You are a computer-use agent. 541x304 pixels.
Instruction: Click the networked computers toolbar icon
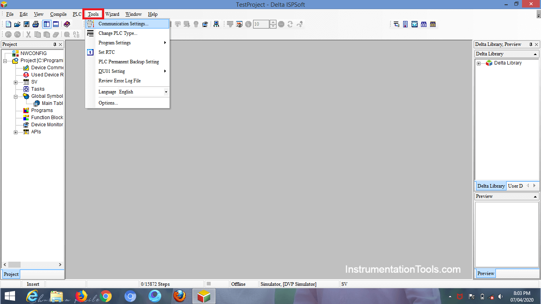click(x=216, y=24)
